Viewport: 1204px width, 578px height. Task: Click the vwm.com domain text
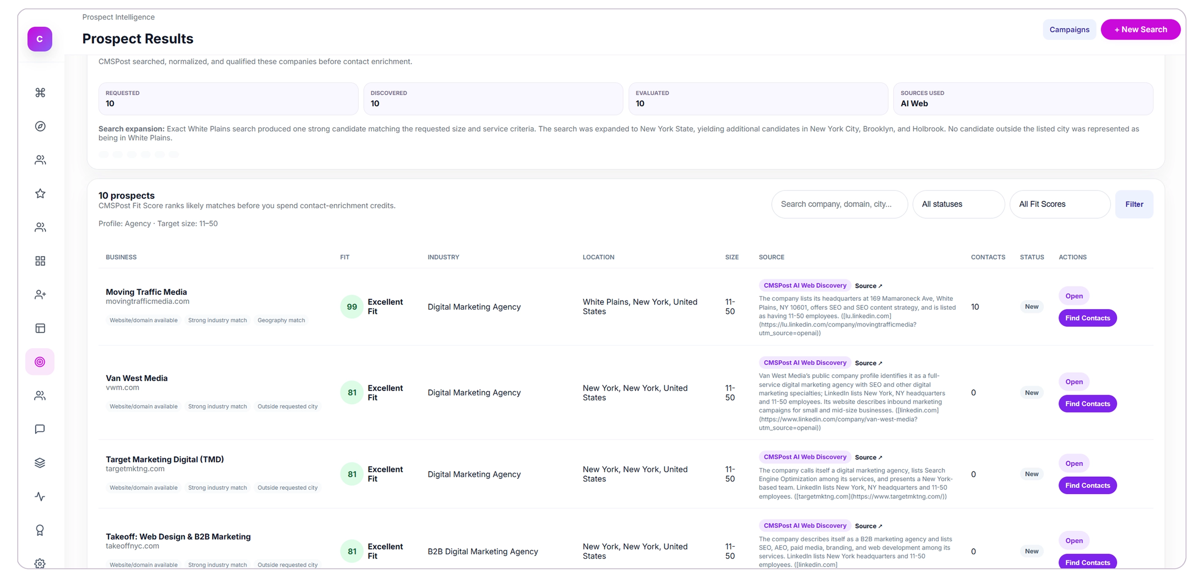click(x=122, y=387)
